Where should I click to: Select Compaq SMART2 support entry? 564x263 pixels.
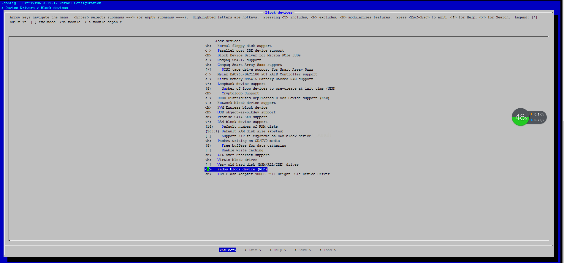coord(233,60)
